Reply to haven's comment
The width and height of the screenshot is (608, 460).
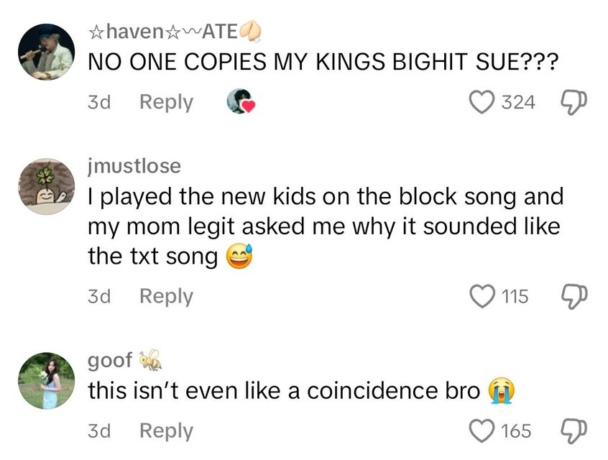[x=165, y=102]
